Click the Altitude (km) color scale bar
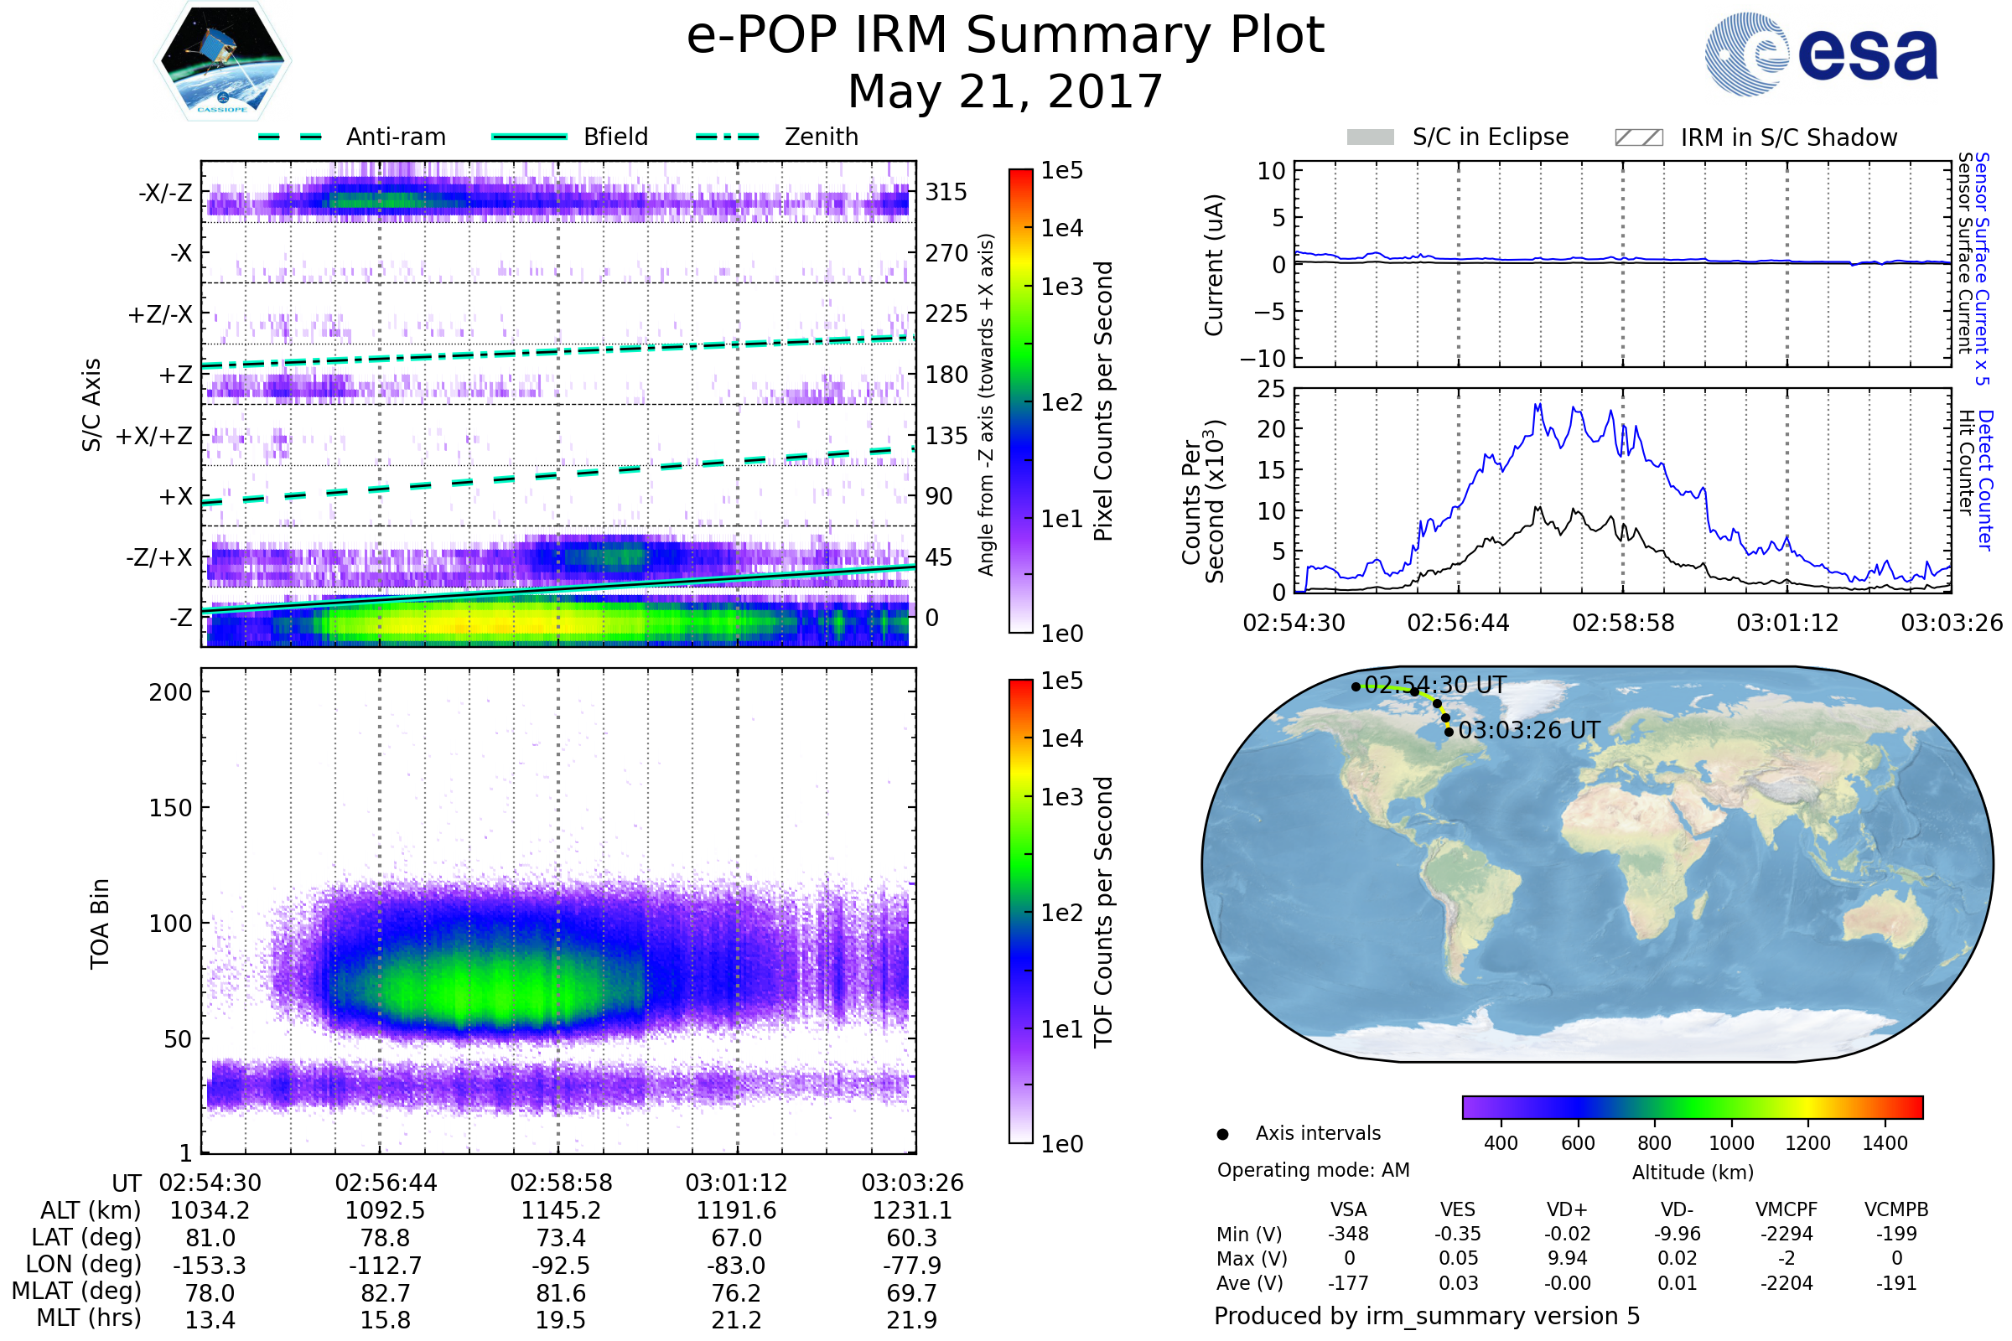The width and height of the screenshot is (2012, 1341). click(1692, 1106)
